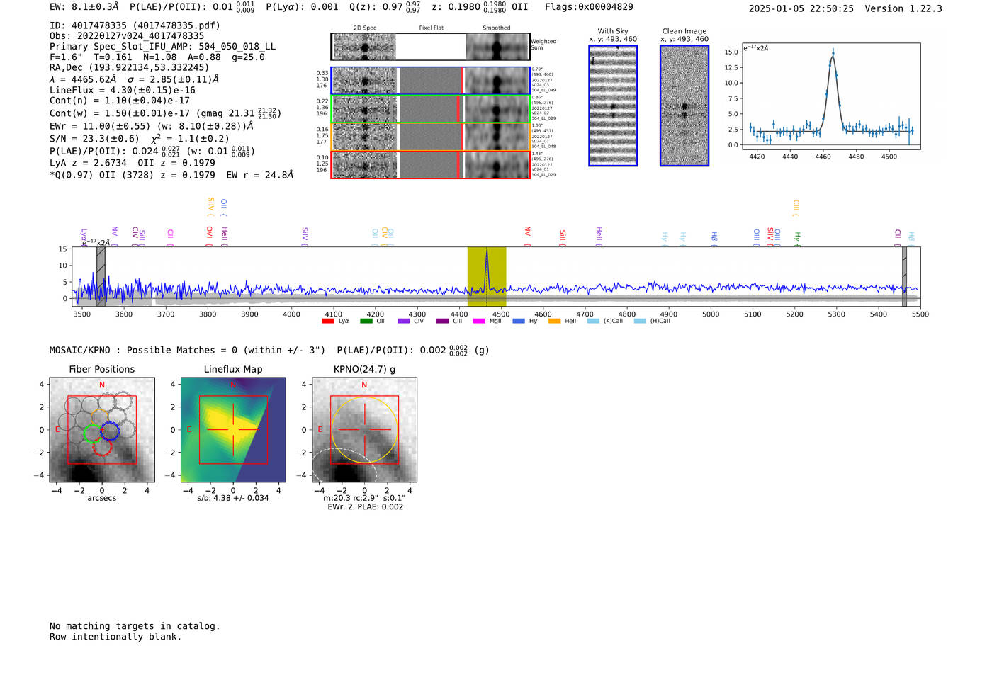Open the With Sky cutout image
This screenshot has width=992, height=675.
click(613, 106)
